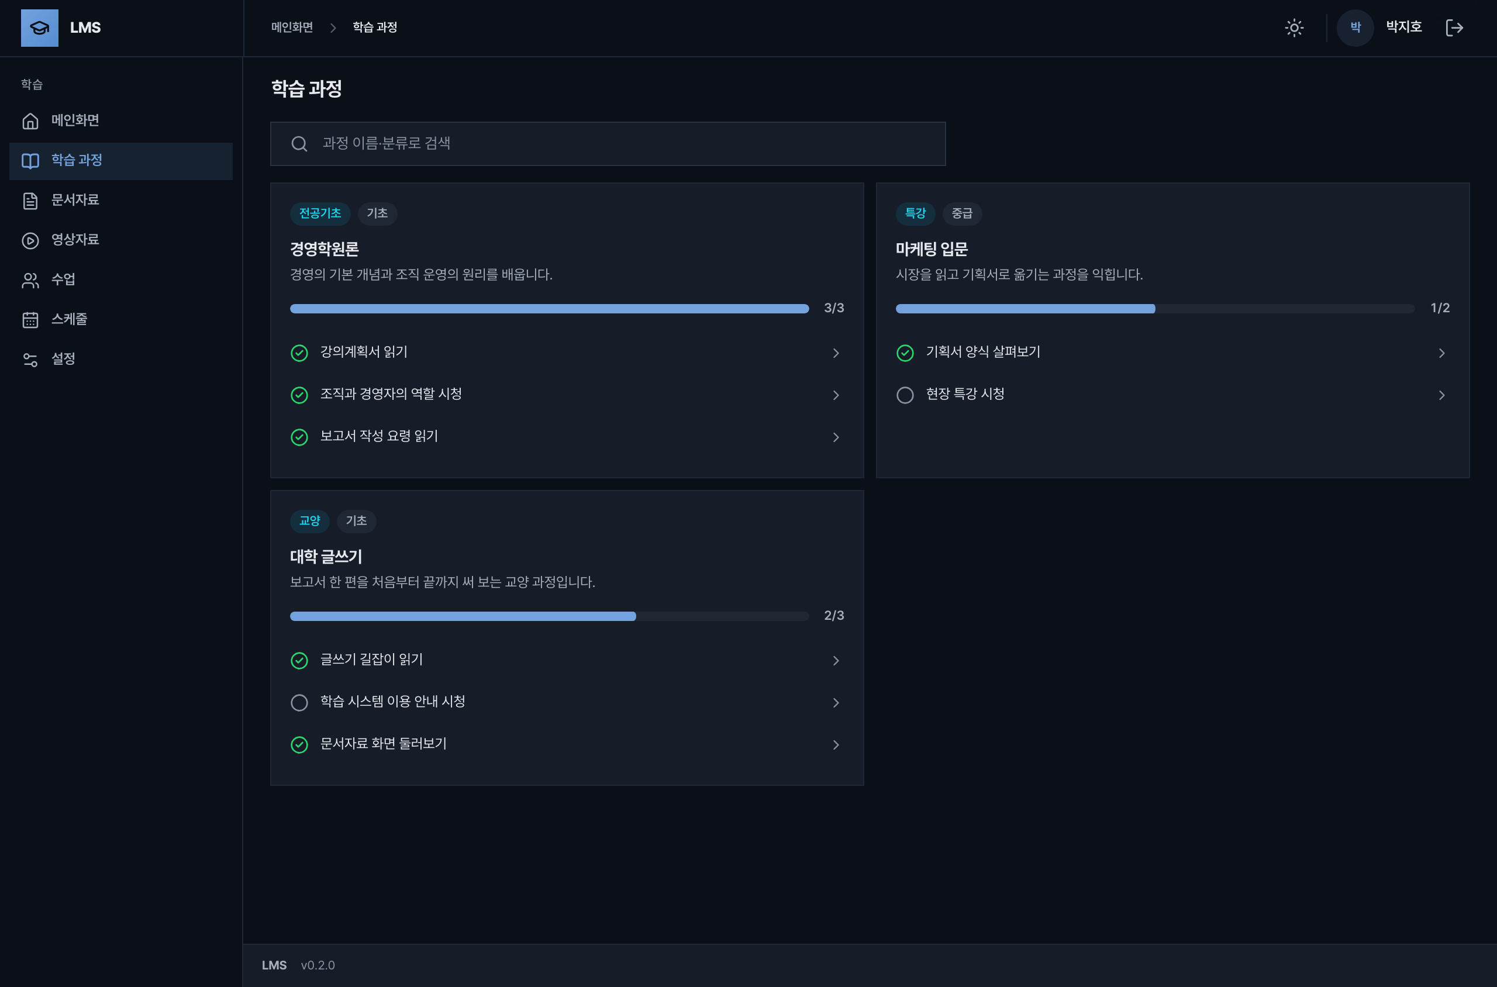Viewport: 1497px width, 987px height.
Task: Toggle completion check for 보고서 작성 요령 읽기
Action: click(x=299, y=437)
